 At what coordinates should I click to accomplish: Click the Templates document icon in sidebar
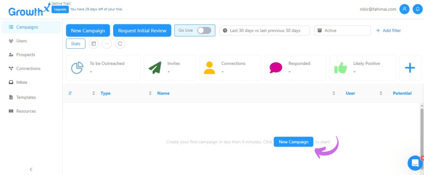click(x=11, y=97)
